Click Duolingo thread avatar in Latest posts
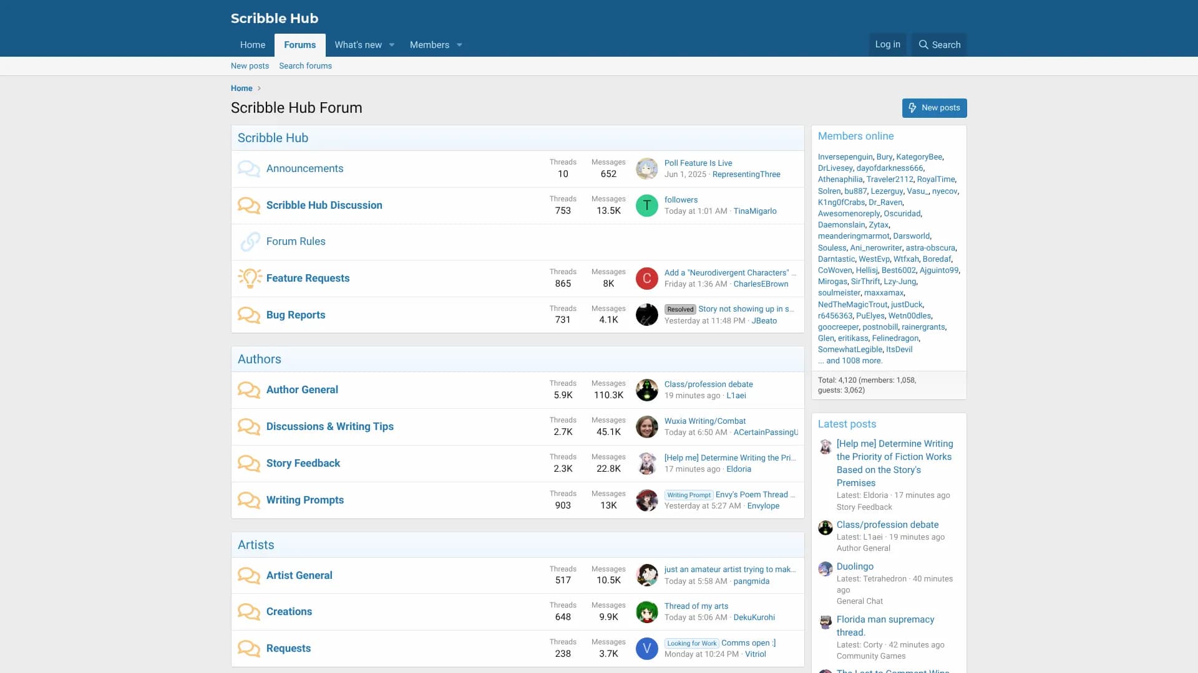Image resolution: width=1198 pixels, height=673 pixels. 825,569
